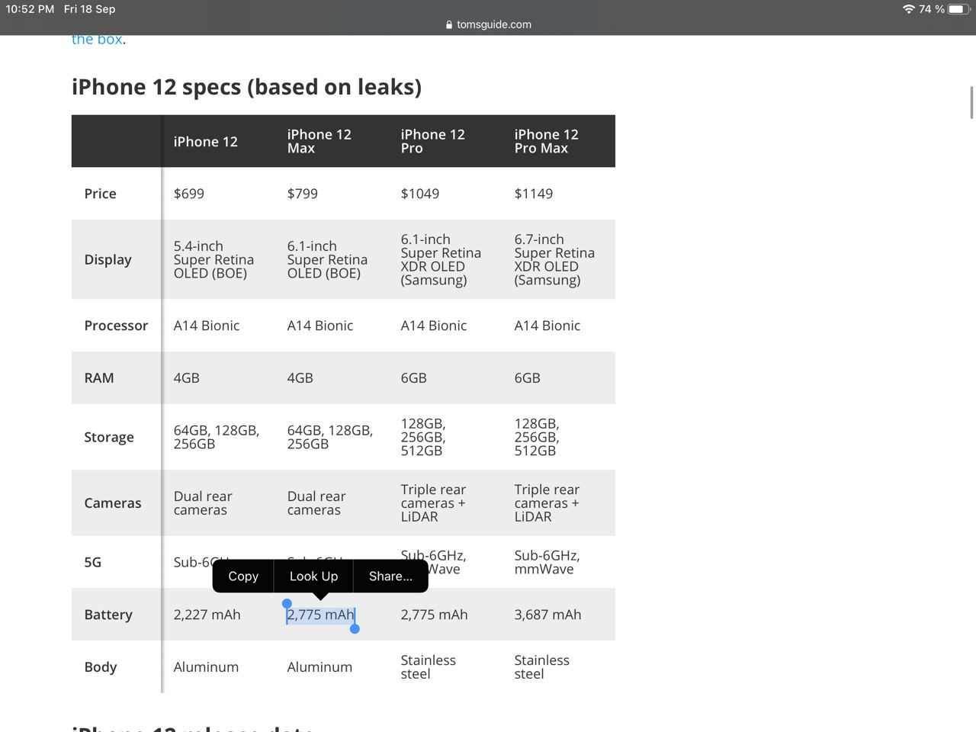976x732 pixels.
Task: Tap the tomsguide.com address bar
Action: (x=488, y=24)
